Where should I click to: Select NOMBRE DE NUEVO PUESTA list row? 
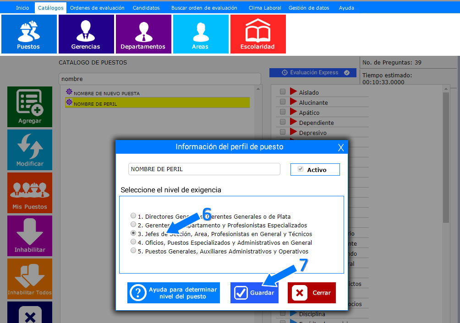point(157,92)
